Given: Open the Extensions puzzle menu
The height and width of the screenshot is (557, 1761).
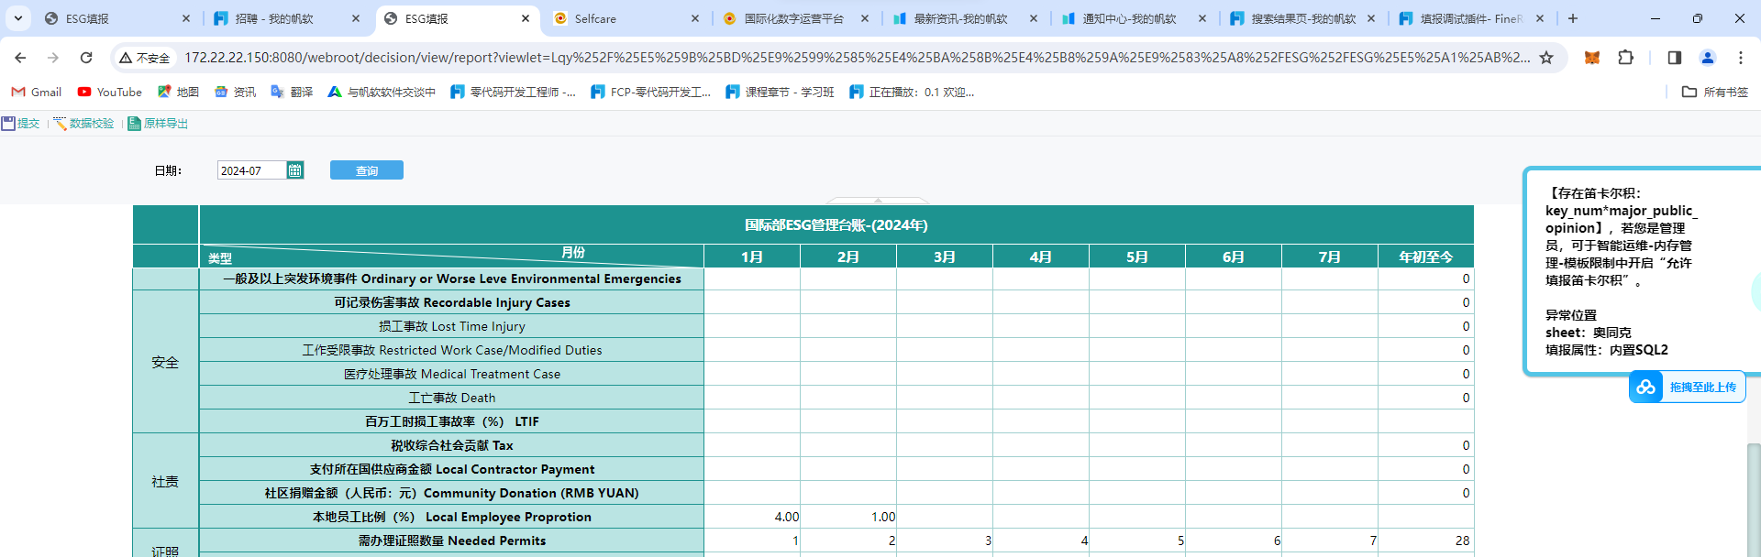Looking at the screenshot, I should 1625,58.
